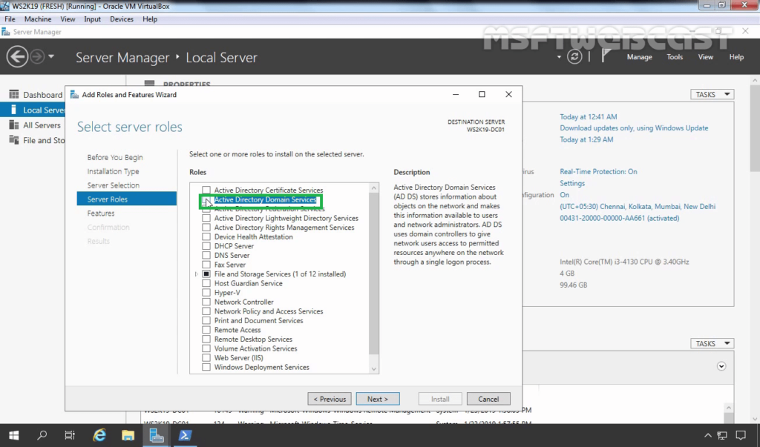Open File Explorer from taskbar
Image resolution: width=760 pixels, height=447 pixels.
pyautogui.click(x=128, y=435)
